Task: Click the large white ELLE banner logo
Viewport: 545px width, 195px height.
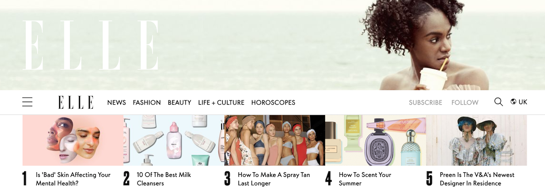Action: (x=91, y=45)
